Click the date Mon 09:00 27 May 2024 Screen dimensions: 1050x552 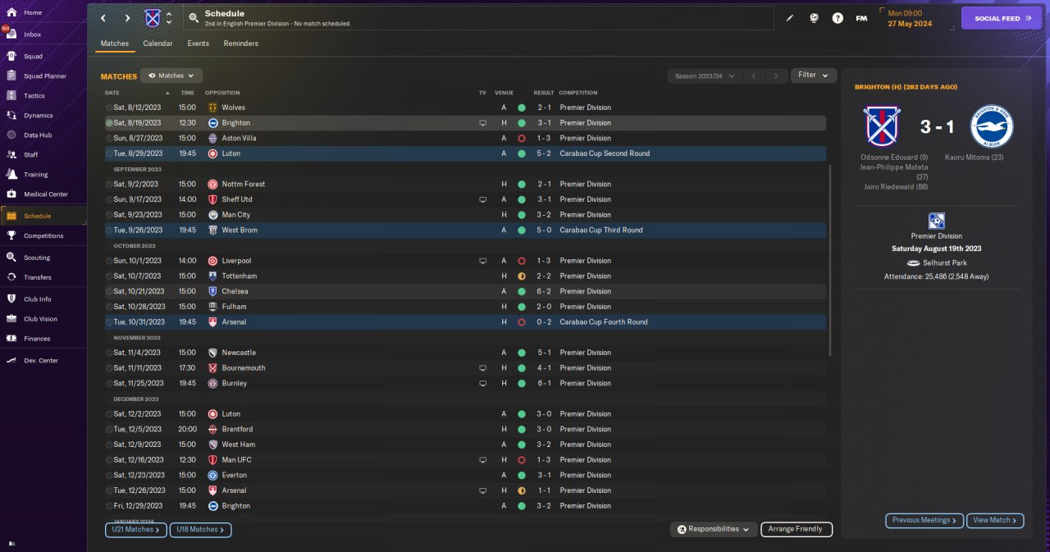(911, 18)
